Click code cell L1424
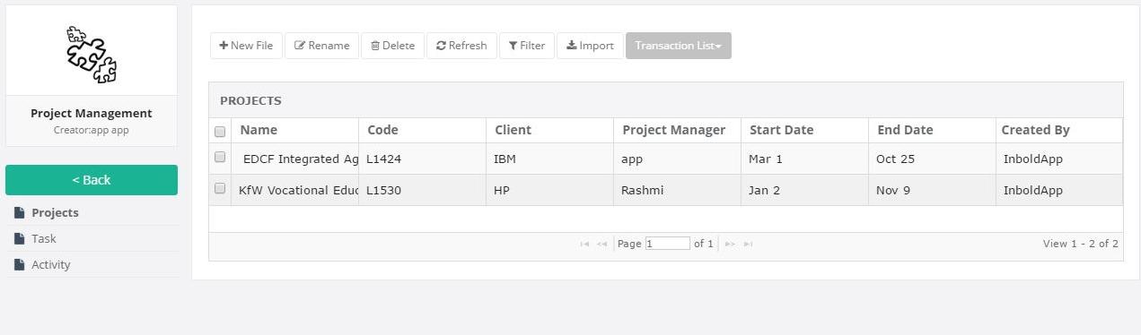The height and width of the screenshot is (335, 1141). [x=423, y=159]
